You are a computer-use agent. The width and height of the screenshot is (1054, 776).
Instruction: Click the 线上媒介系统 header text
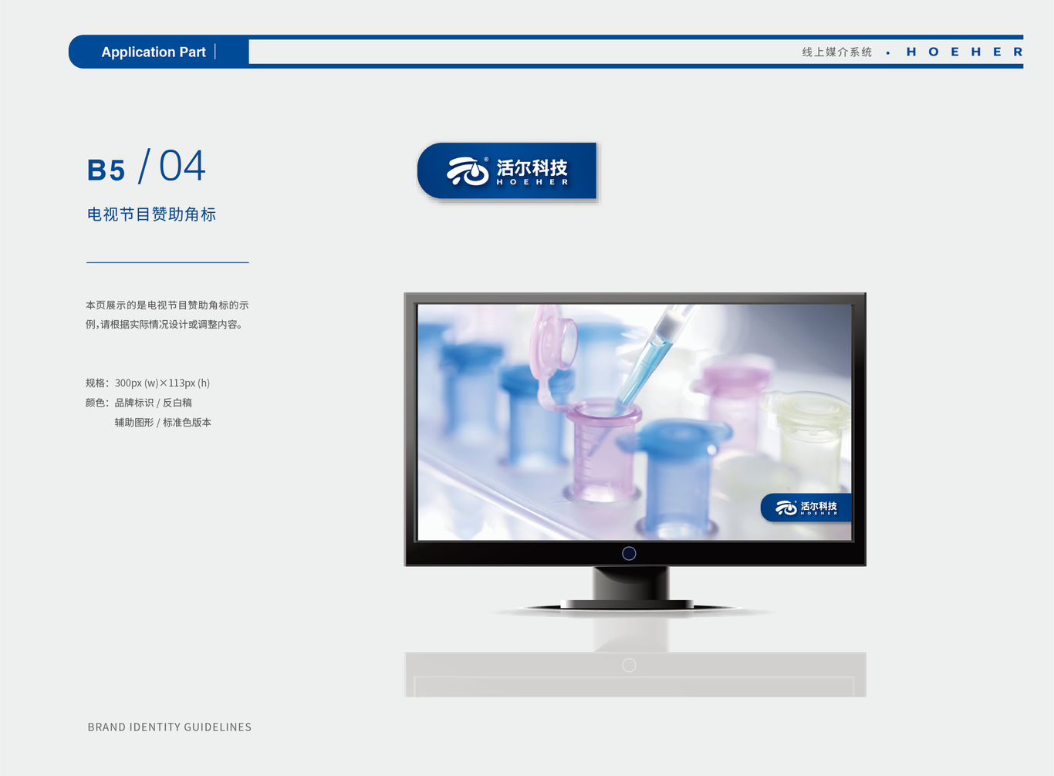(x=837, y=52)
